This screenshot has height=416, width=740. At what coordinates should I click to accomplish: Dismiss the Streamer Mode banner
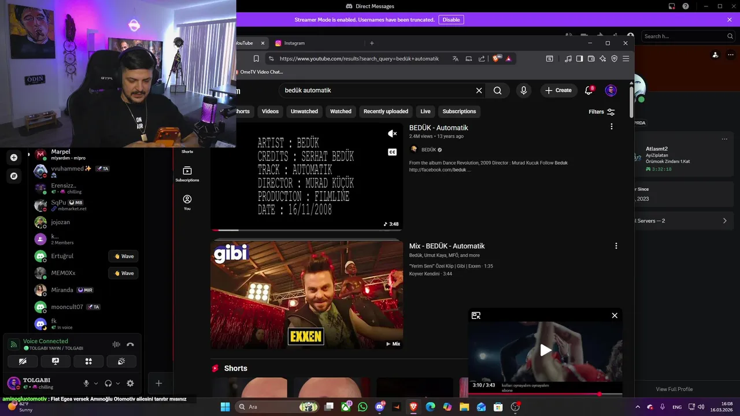pyautogui.click(x=730, y=20)
